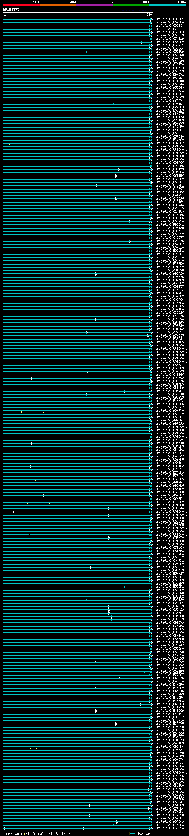The image size is (189, 836).
Task: Select label UniRef100_Q6S3E6
Action: tap(169, 176)
